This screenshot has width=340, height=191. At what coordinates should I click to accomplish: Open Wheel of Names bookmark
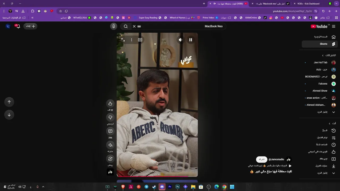click(182, 18)
